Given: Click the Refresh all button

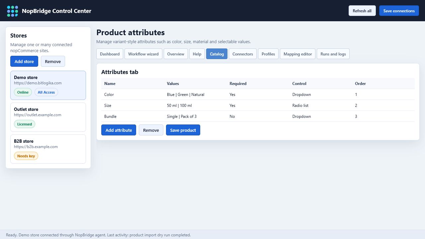Looking at the screenshot, I should [x=362, y=11].
